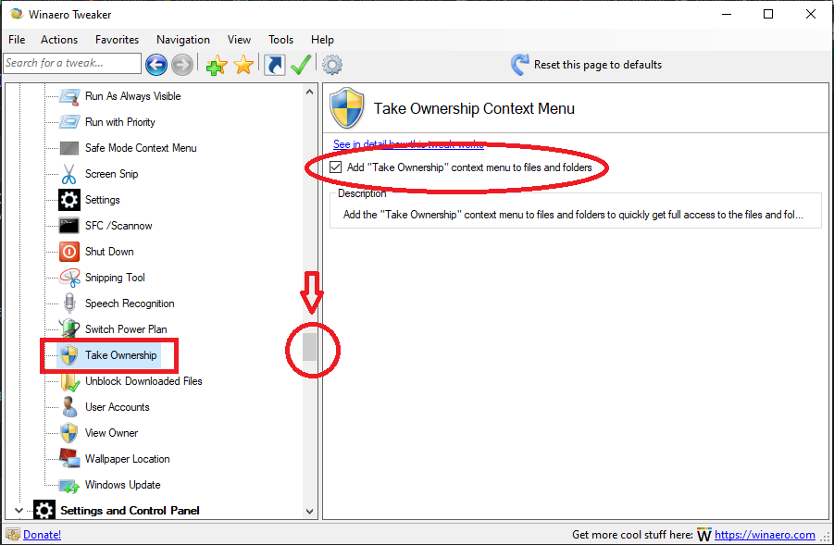Open the Tools menu

point(280,40)
